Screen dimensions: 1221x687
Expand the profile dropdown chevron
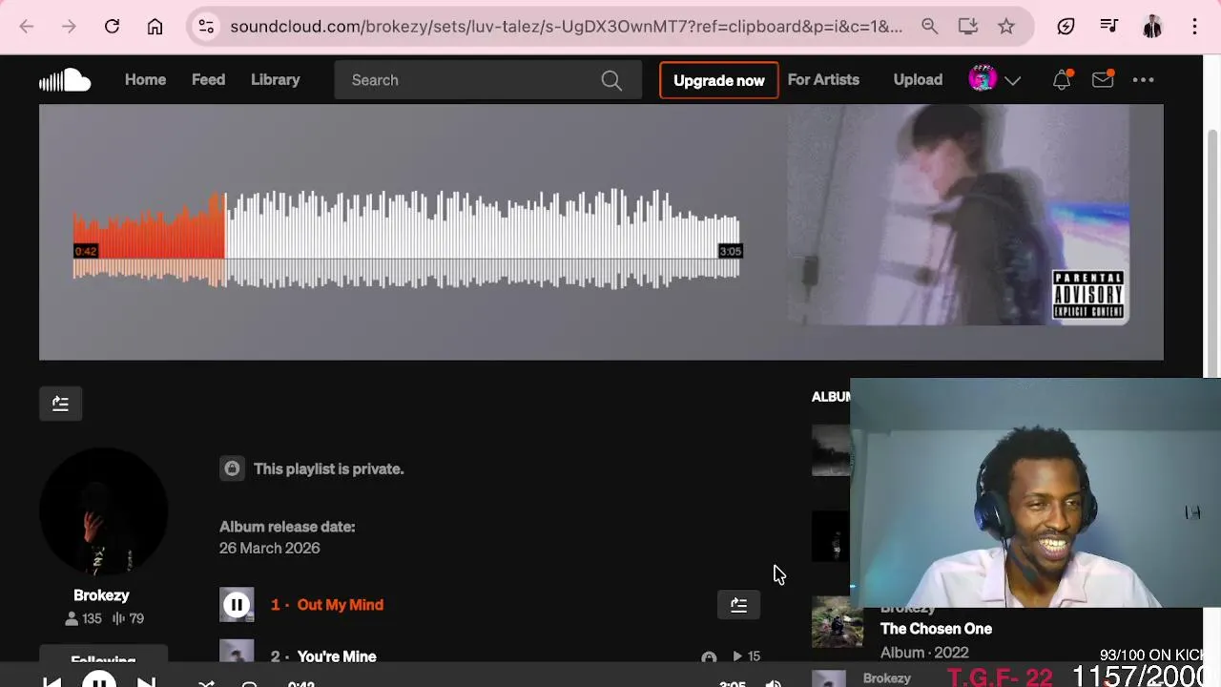pos(1013,81)
